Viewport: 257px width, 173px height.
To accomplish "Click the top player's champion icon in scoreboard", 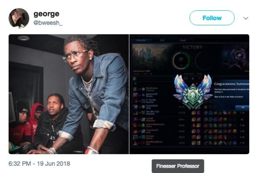I will (x=135, y=89).
